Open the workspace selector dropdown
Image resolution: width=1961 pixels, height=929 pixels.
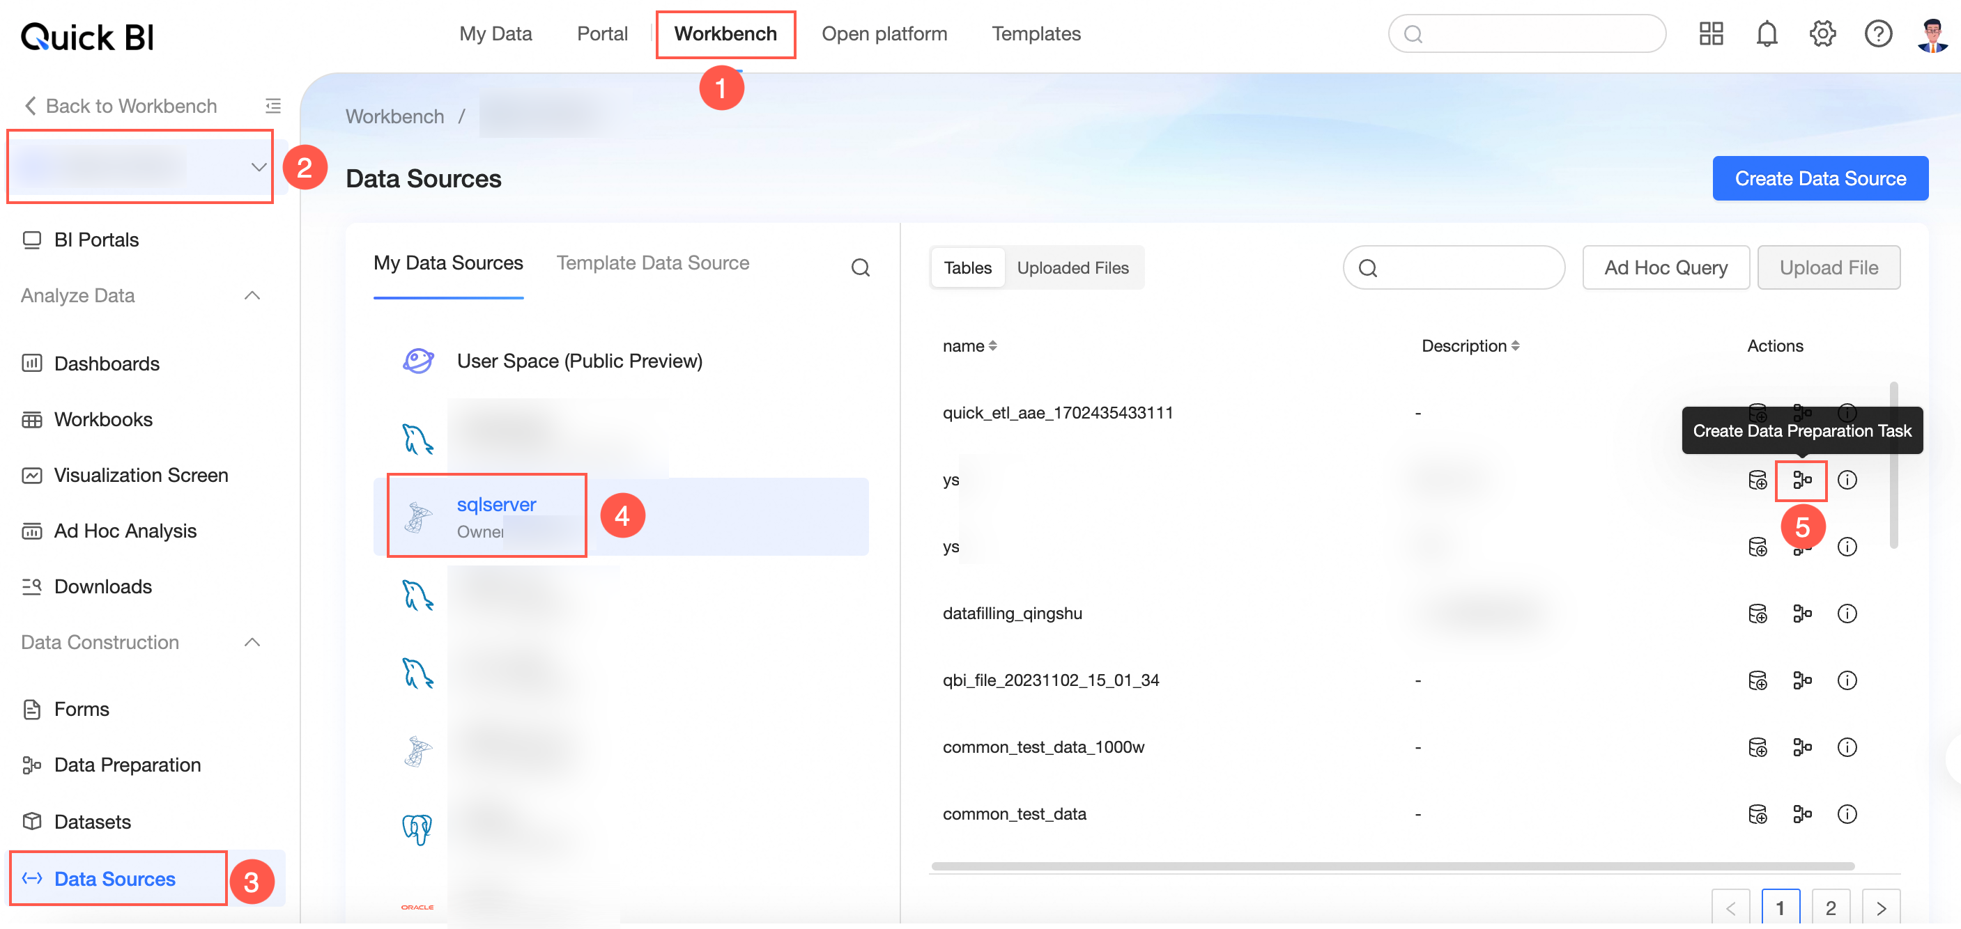pyautogui.click(x=258, y=167)
